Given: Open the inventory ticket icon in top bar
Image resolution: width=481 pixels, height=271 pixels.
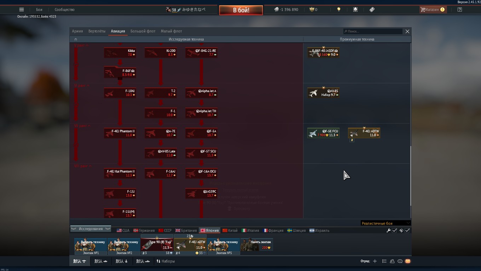Looking at the screenshot, I should [x=372, y=10].
